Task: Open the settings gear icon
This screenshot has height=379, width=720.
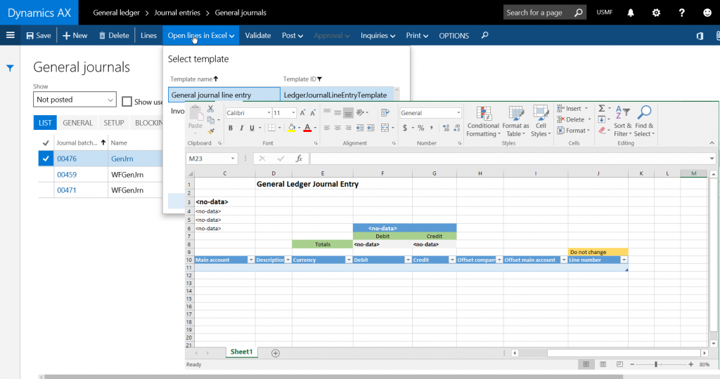Action: [x=656, y=13]
